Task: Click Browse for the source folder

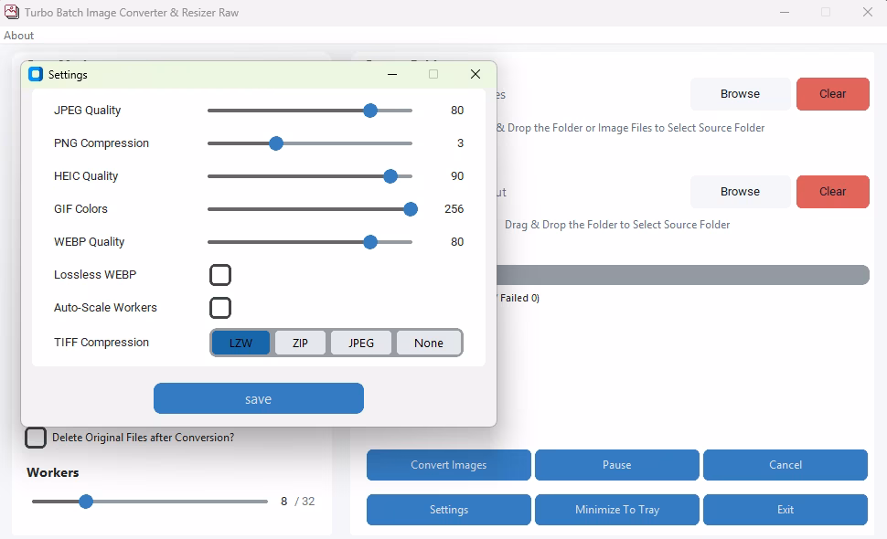Action: click(x=740, y=94)
